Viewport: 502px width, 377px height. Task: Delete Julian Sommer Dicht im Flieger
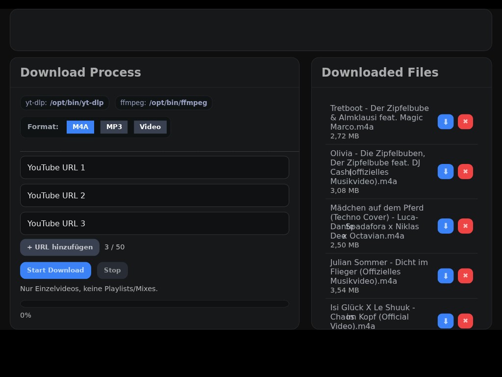click(465, 276)
